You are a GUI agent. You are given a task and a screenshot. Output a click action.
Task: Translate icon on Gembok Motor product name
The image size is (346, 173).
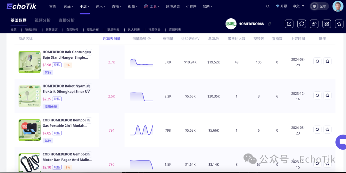tap(89, 154)
